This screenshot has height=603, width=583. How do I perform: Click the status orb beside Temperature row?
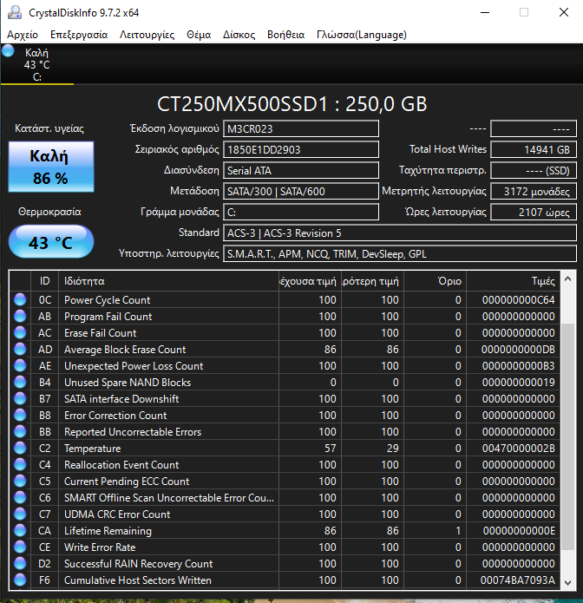pyautogui.click(x=20, y=449)
